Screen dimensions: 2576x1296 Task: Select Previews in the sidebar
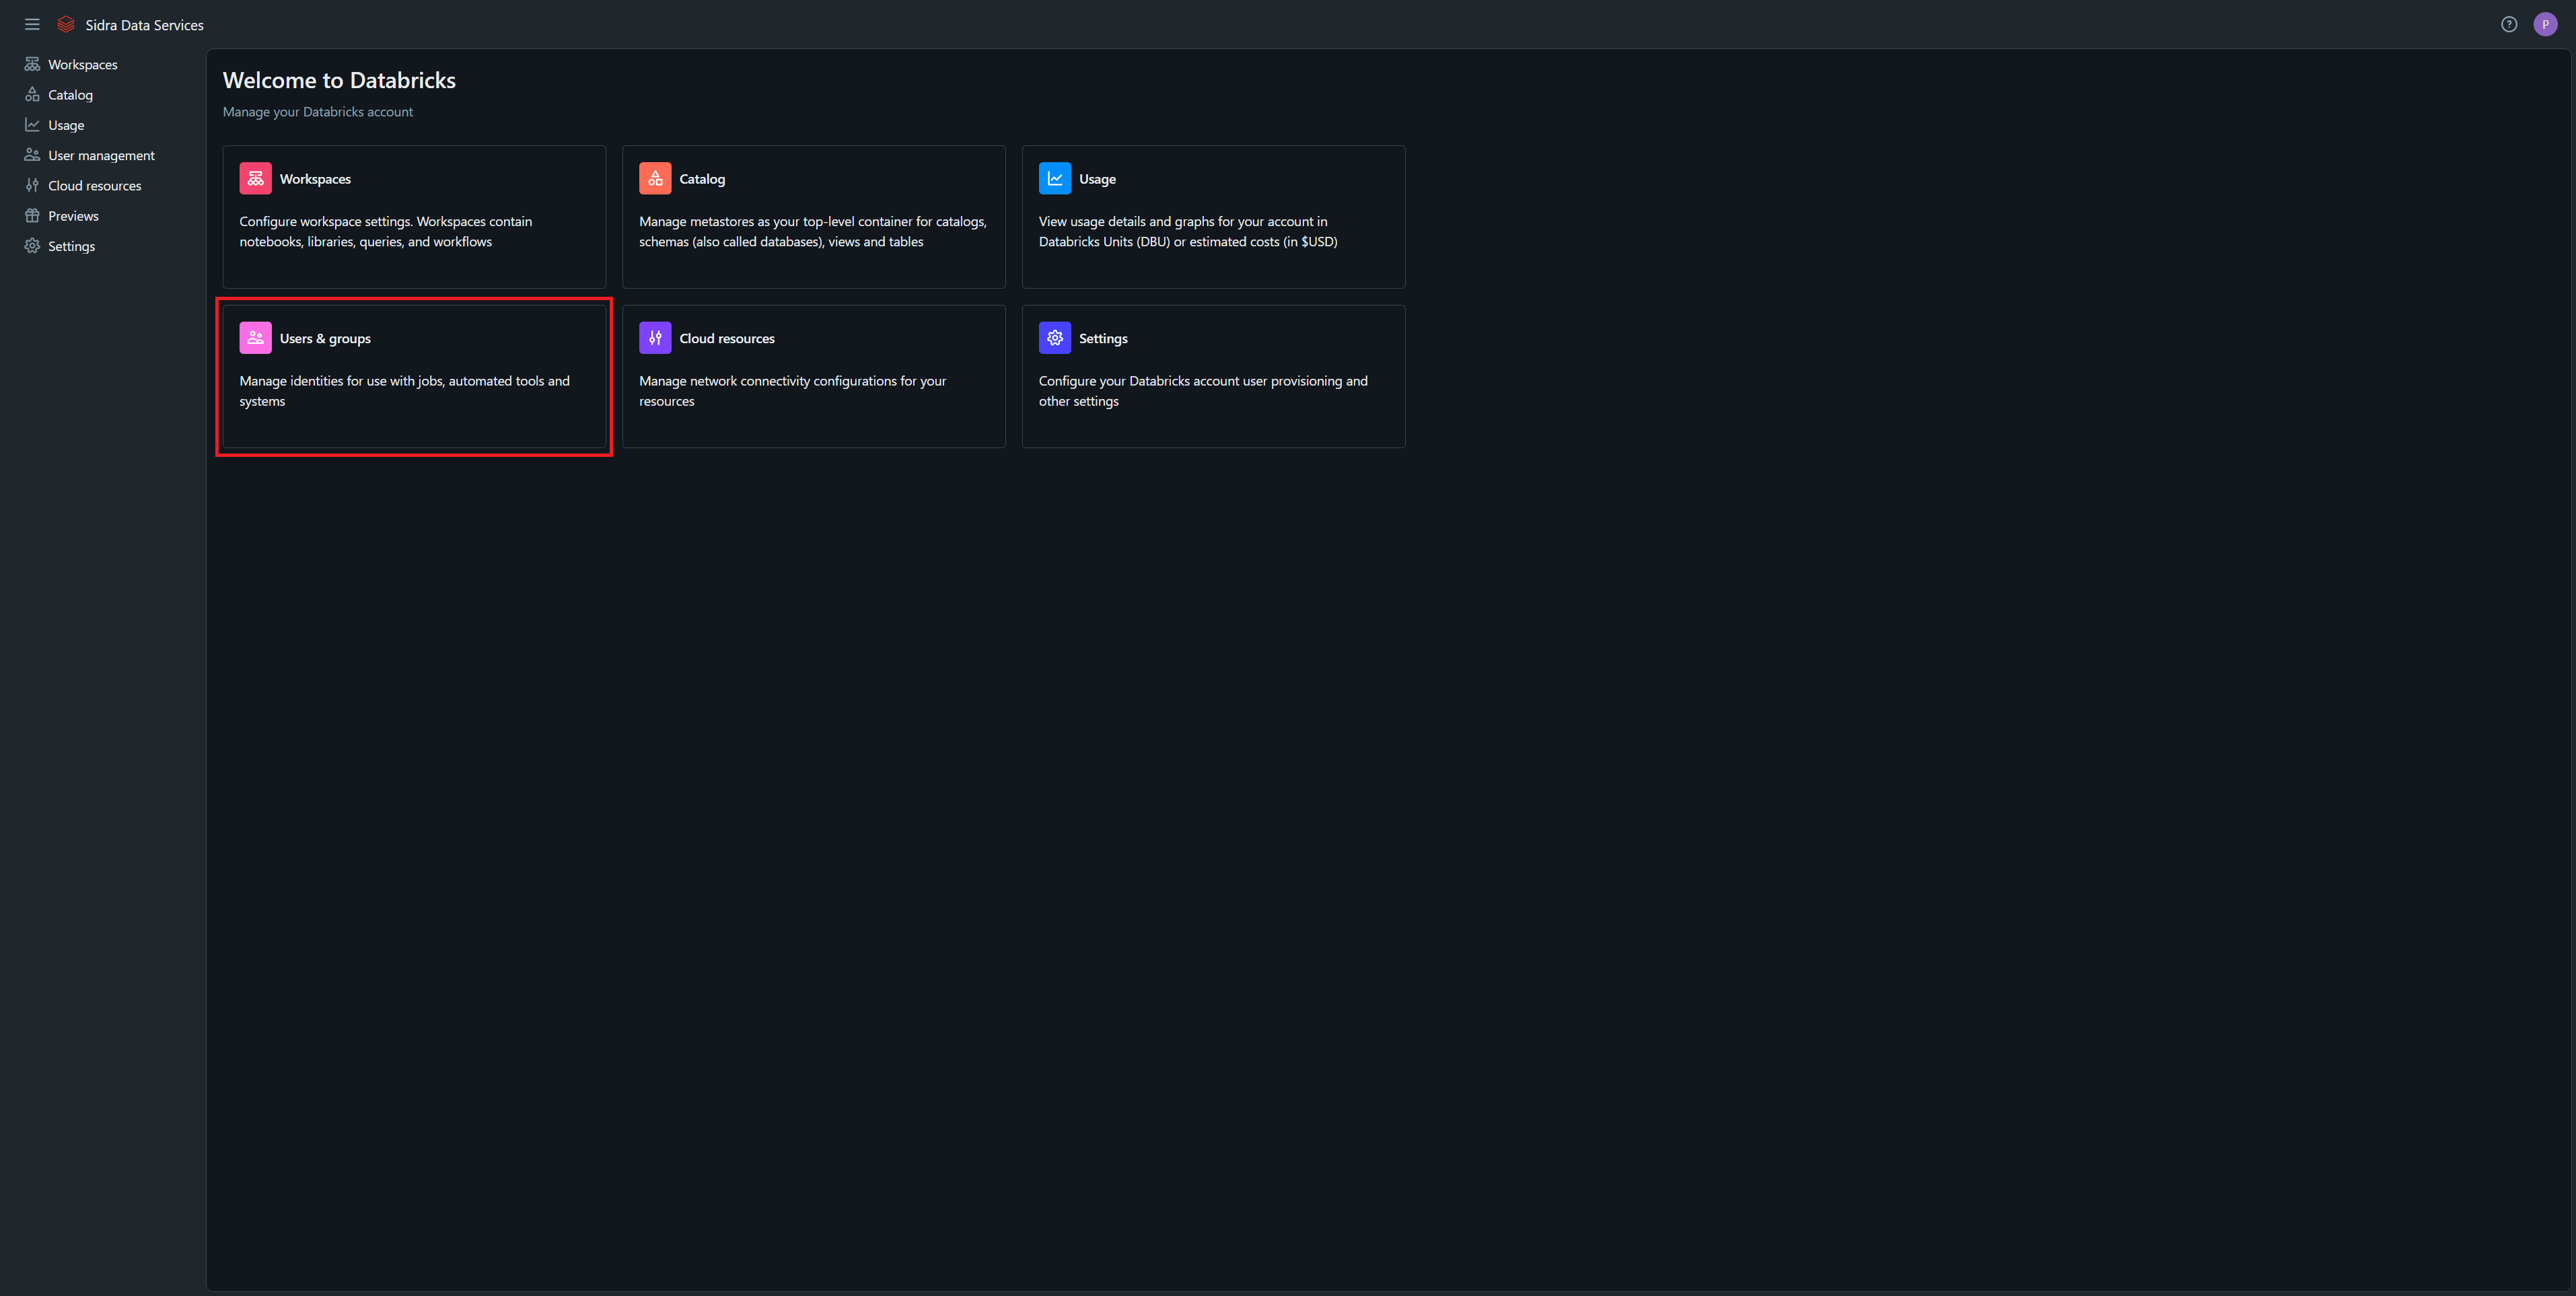tap(73, 216)
